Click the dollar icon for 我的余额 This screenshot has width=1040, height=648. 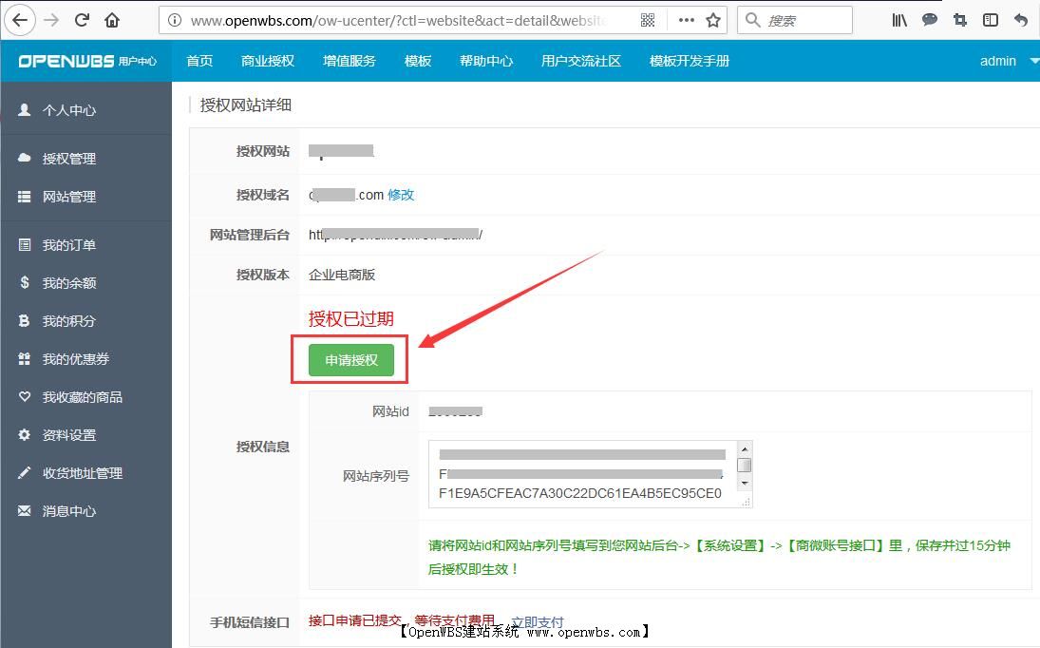coord(25,282)
